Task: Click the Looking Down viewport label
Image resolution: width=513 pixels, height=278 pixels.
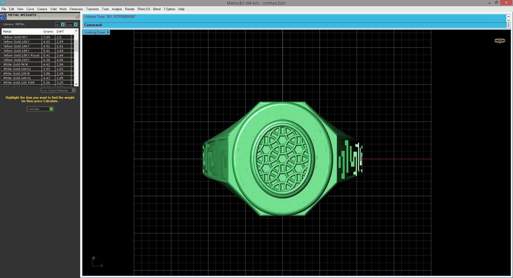Action: [x=95, y=32]
